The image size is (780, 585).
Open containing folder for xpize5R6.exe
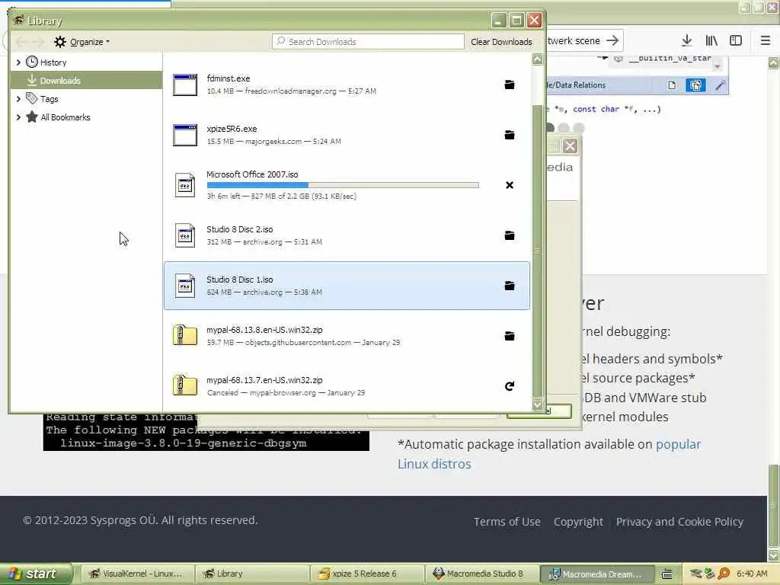510,136
